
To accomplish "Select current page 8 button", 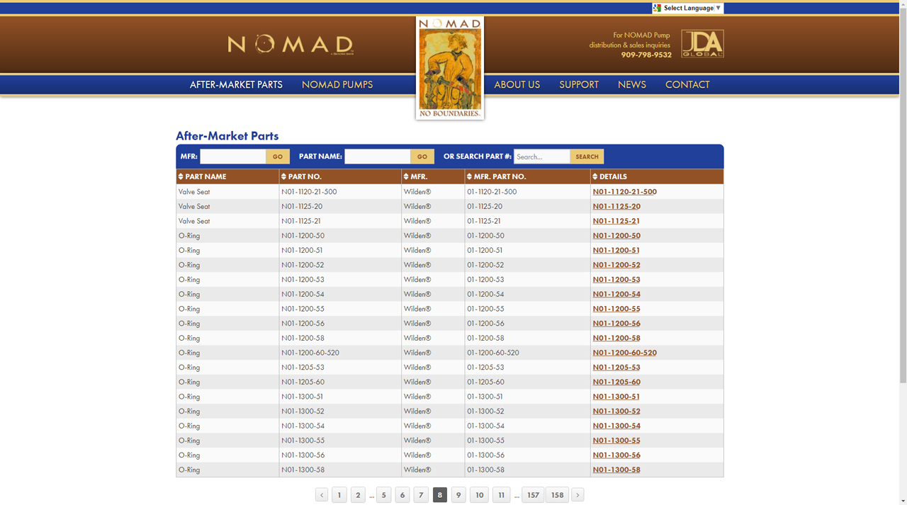I will tap(440, 495).
